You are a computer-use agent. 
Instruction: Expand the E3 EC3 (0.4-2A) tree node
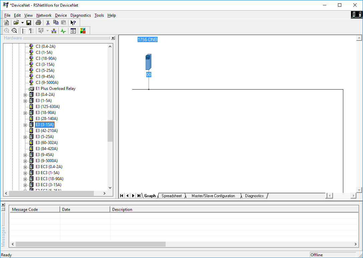(x=25, y=167)
